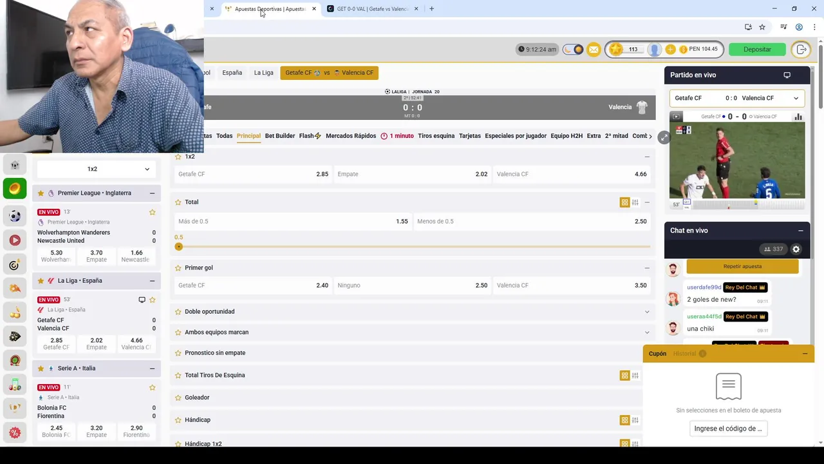Screen dimensions: 824x464
Task: Toggle the dark/light theme switch
Action: point(572,50)
